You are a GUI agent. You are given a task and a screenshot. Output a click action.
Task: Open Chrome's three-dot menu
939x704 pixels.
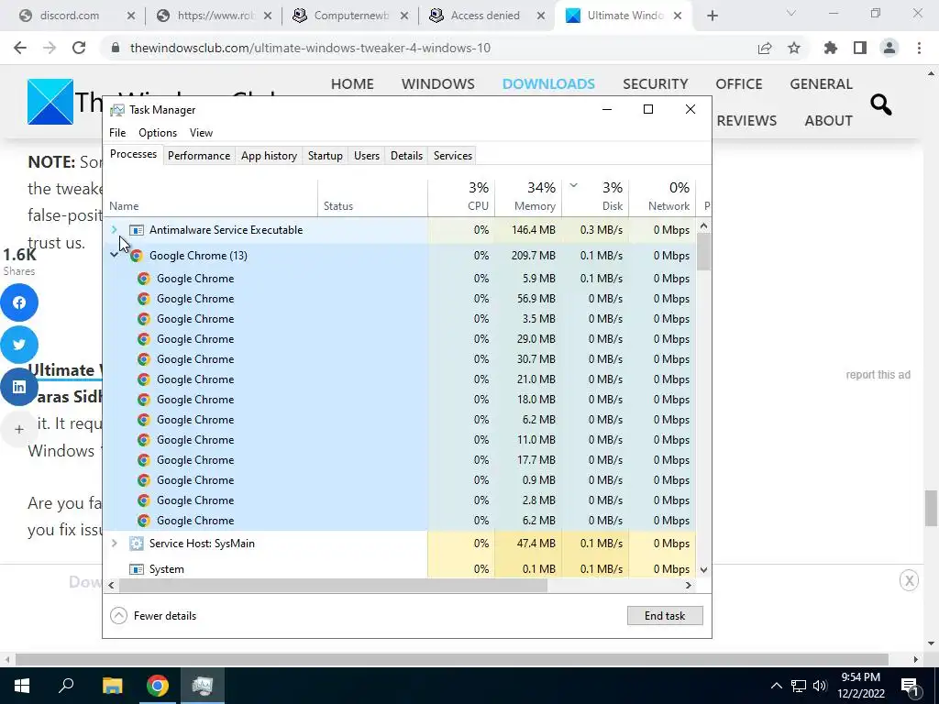919,48
